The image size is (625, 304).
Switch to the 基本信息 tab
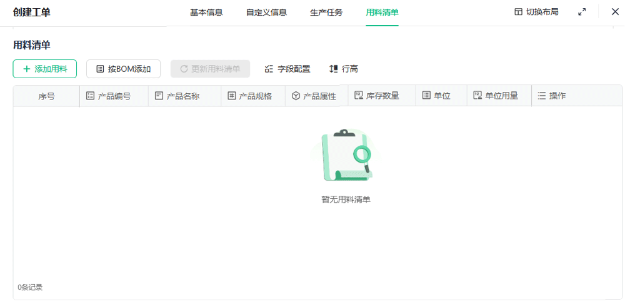206,13
